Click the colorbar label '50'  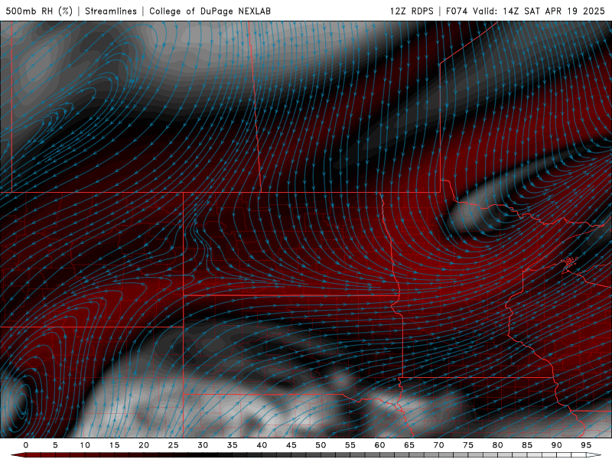321,445
